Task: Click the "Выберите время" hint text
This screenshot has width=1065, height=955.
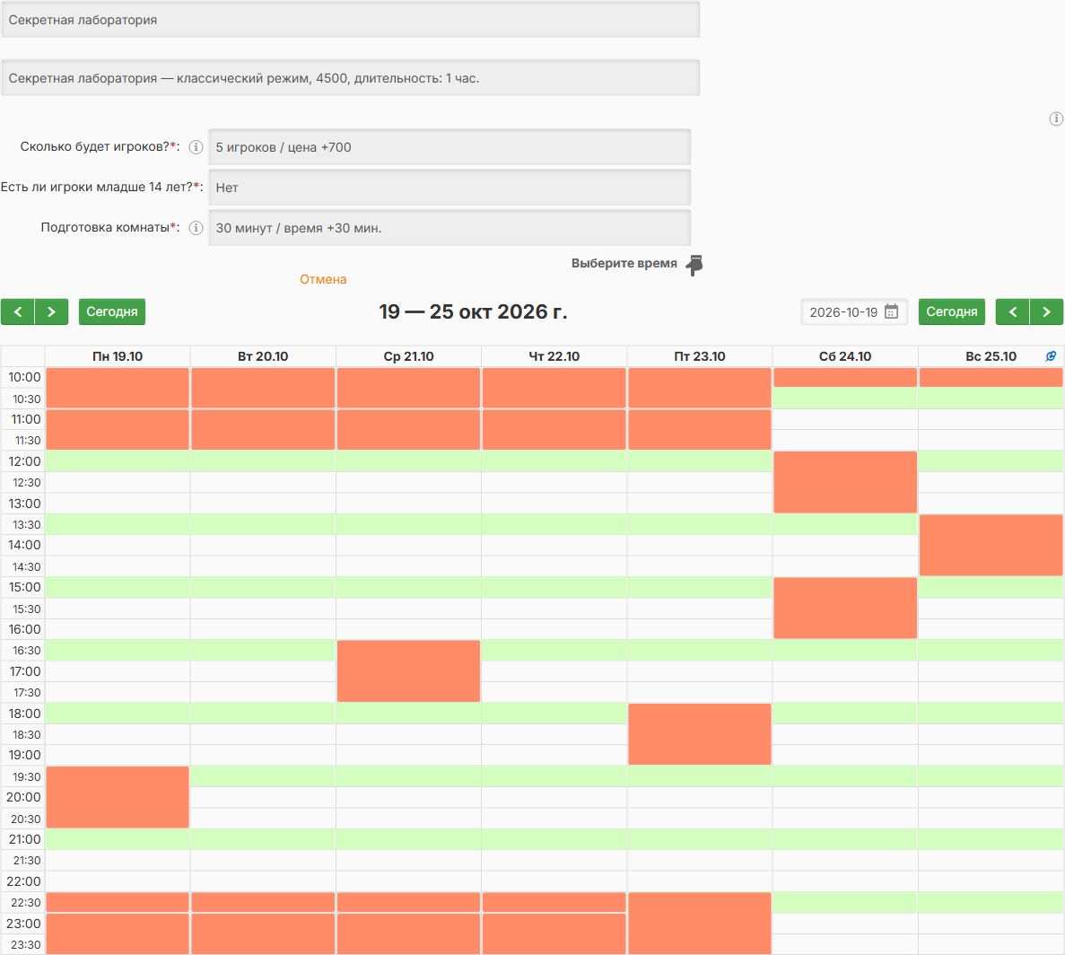Action: [624, 263]
